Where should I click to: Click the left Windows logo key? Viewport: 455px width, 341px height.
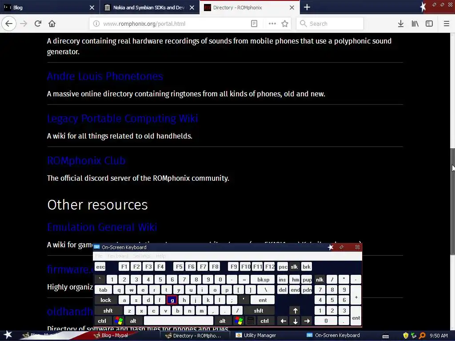pos(119,321)
